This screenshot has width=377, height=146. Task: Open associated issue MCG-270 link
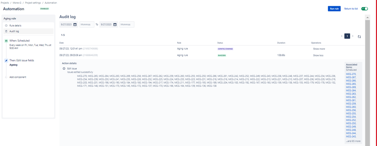[351, 74]
